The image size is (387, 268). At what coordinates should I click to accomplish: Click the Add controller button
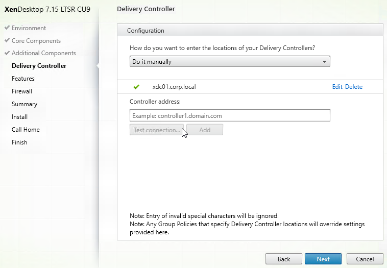pyautogui.click(x=205, y=130)
